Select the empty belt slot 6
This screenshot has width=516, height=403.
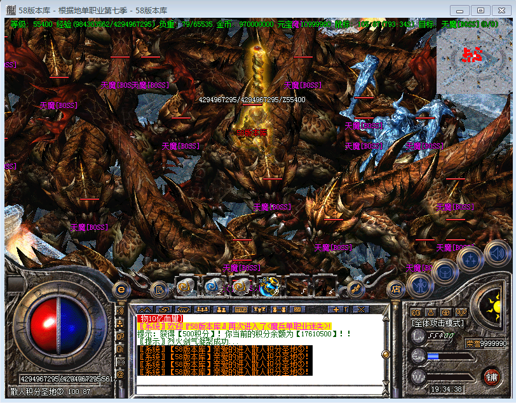[x=325, y=286]
